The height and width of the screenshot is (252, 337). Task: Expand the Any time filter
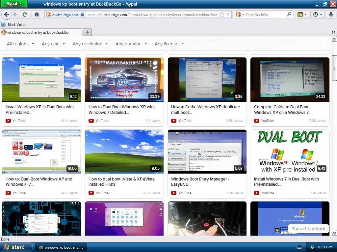pyautogui.click(x=53, y=44)
